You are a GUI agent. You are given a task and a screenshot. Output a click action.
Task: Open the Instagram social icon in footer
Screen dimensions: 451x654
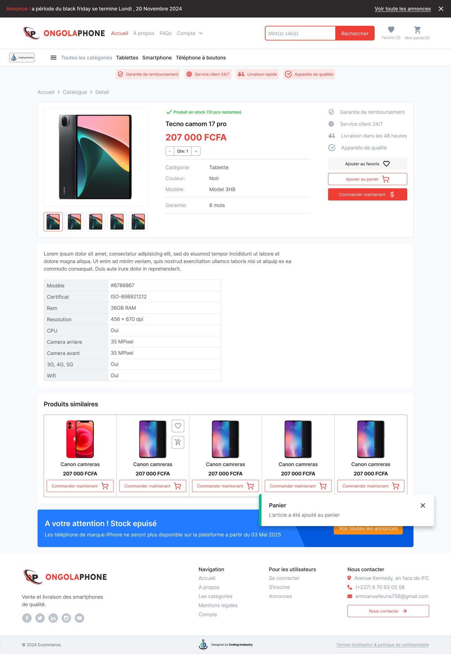[x=66, y=618]
